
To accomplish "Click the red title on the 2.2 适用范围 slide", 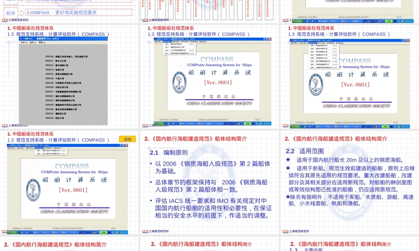I will tap(336, 139).
